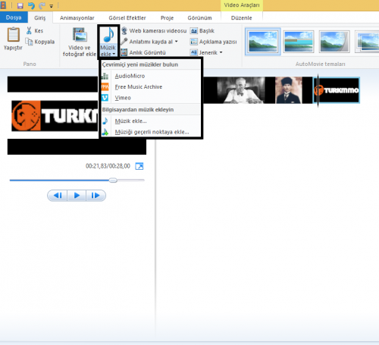Open the Görsel Efektler tab
The width and height of the screenshot is (379, 345).
pyautogui.click(x=127, y=17)
